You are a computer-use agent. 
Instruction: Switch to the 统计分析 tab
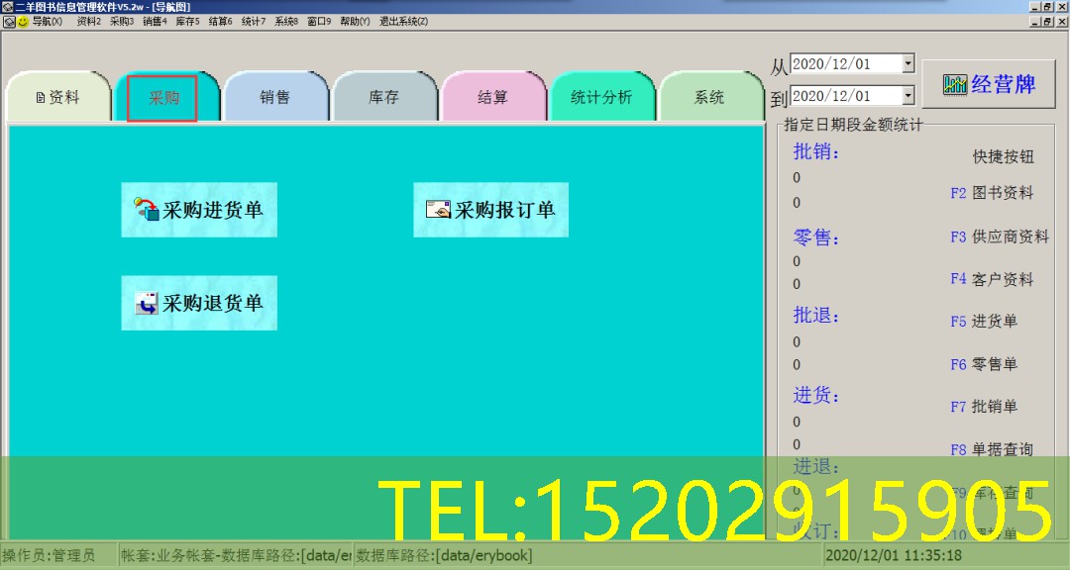tap(601, 97)
